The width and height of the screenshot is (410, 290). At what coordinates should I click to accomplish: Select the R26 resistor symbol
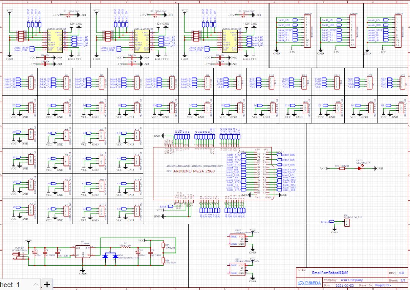point(163,261)
